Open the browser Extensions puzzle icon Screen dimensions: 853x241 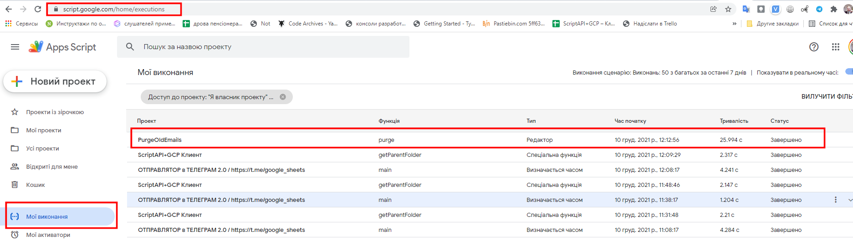(x=834, y=9)
